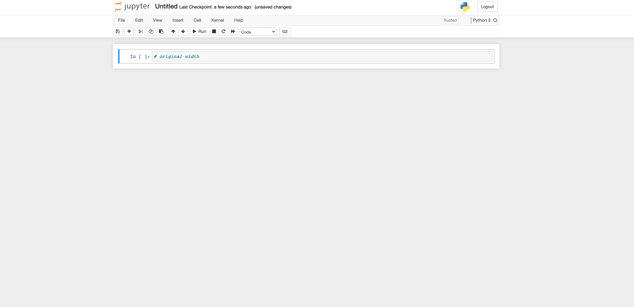Insert a new cell with the plus icon
This screenshot has width=634, height=307.
click(x=129, y=31)
